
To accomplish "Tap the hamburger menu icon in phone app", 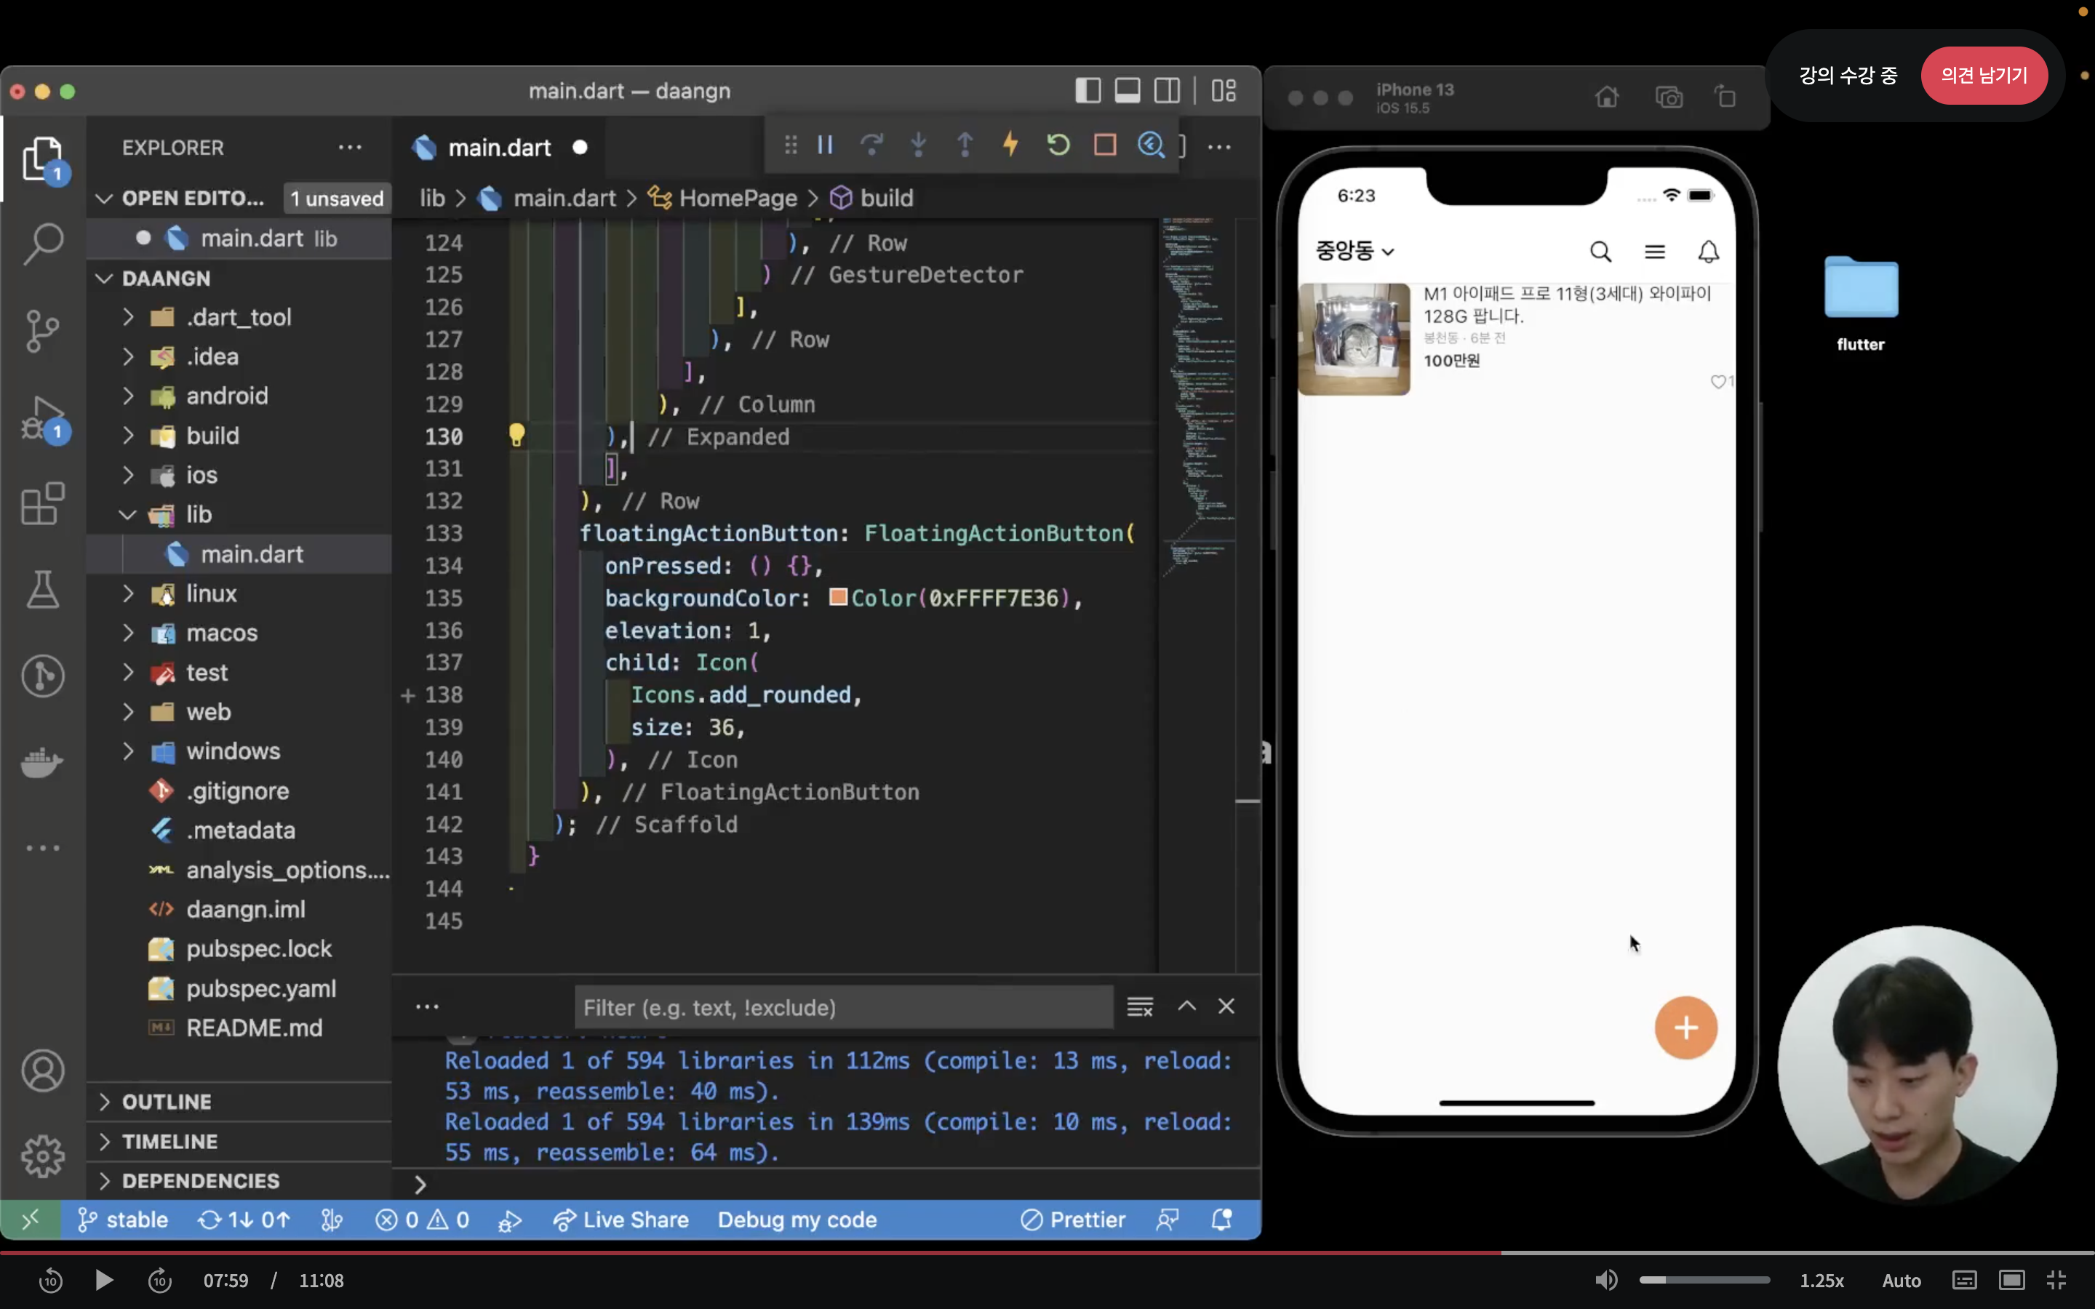I will click(1654, 252).
